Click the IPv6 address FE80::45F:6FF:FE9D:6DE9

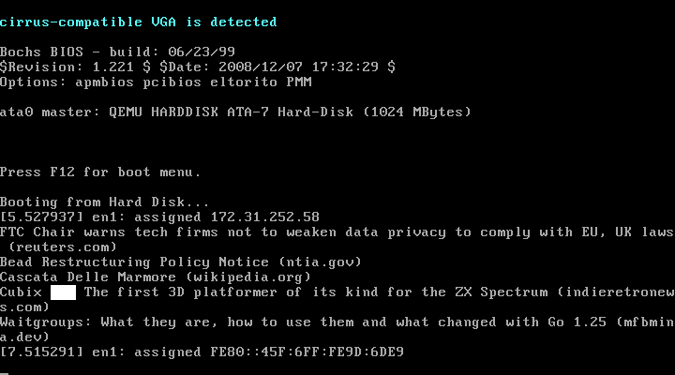[307, 352]
